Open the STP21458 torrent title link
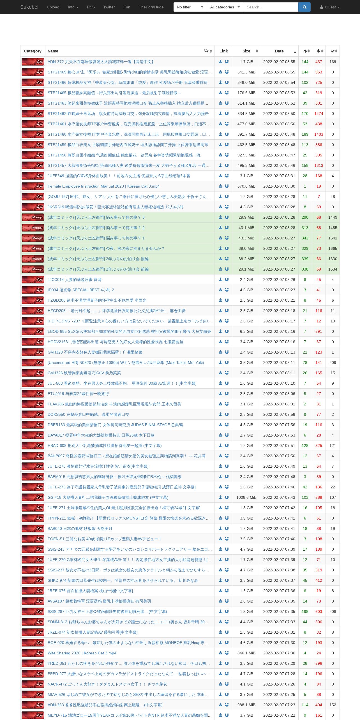360x720 pixels. click(x=124, y=155)
